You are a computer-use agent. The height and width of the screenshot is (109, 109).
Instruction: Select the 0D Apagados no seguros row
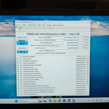[x=52, y=84]
